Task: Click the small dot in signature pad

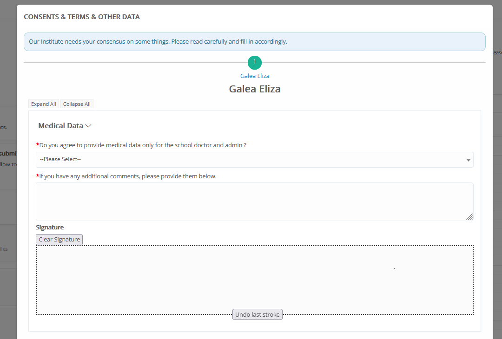Action: (394, 268)
